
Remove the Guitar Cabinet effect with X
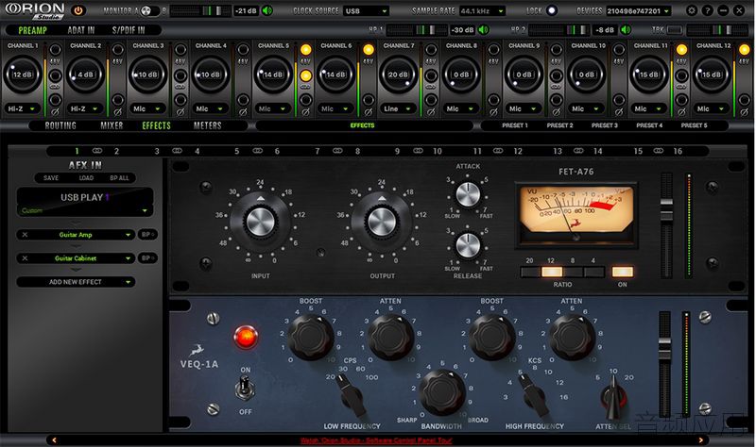pyautogui.click(x=26, y=258)
